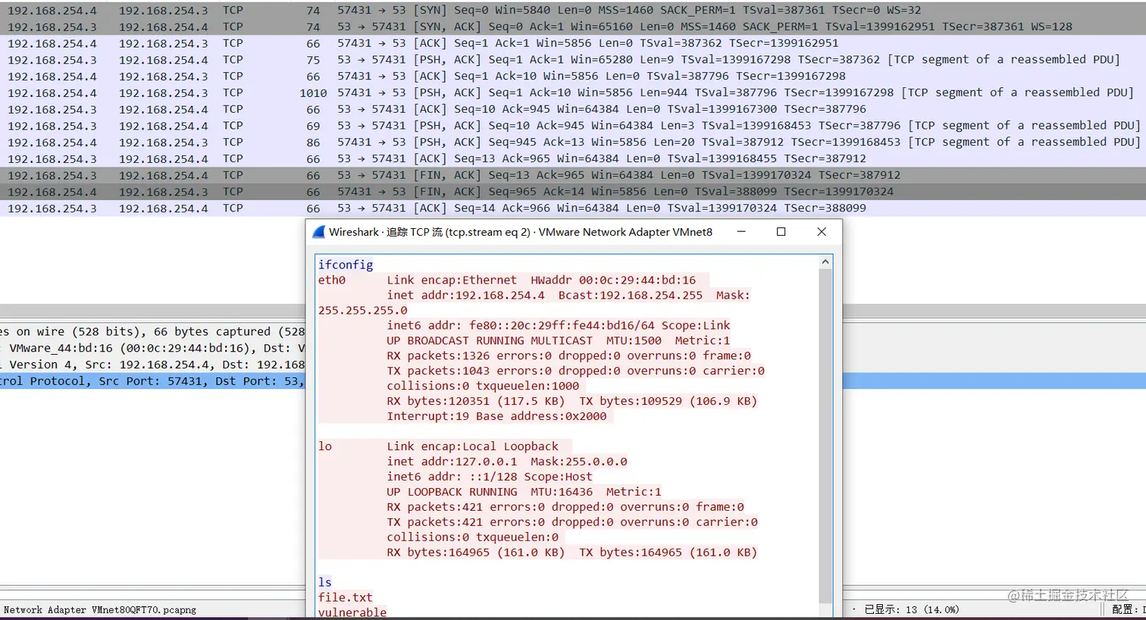Click 'inet addr:127.0.0.1' in the stream

point(452,462)
